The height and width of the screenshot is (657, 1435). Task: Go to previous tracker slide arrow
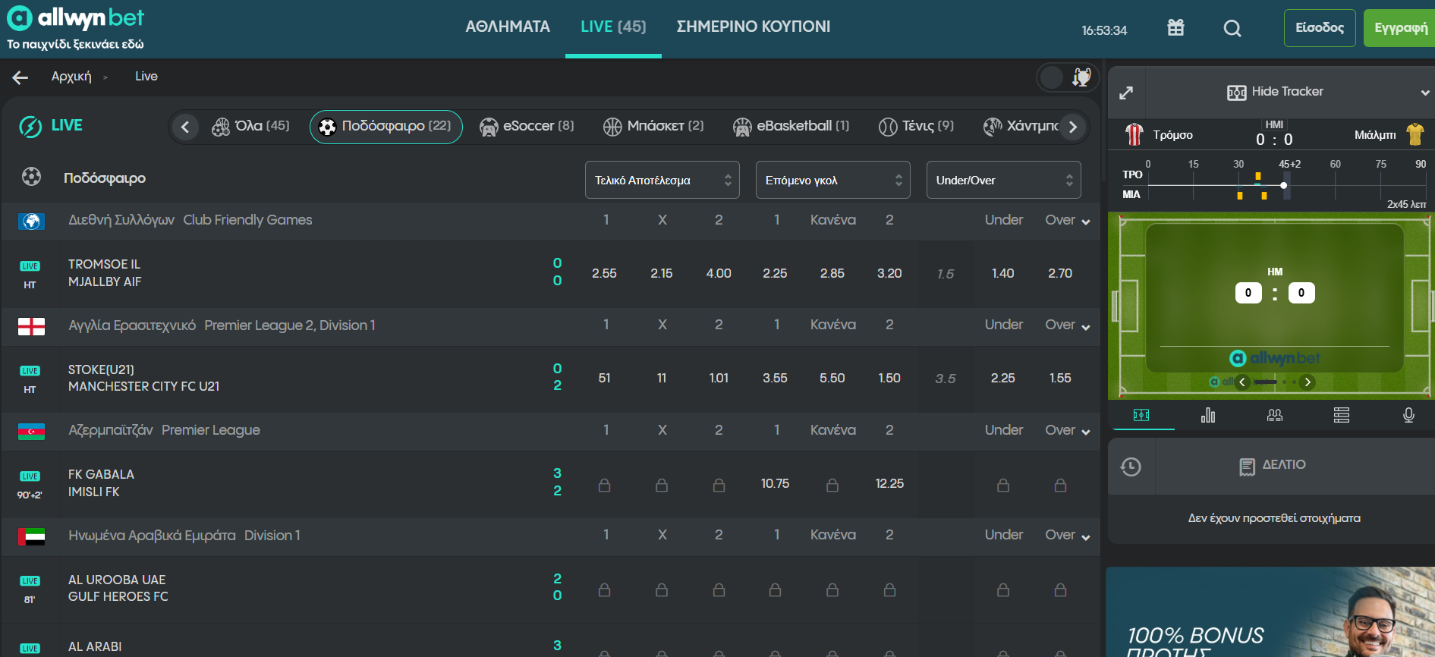coord(1242,382)
